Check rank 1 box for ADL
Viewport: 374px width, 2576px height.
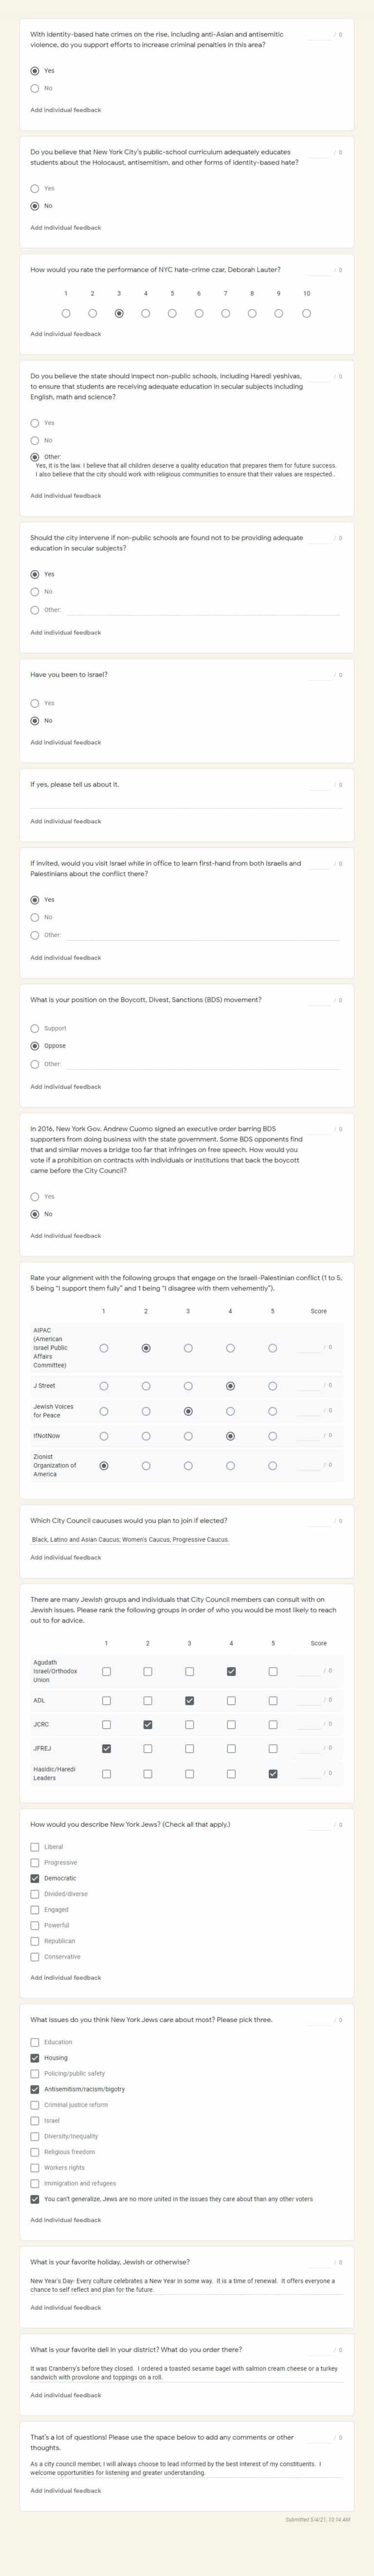tap(107, 1700)
